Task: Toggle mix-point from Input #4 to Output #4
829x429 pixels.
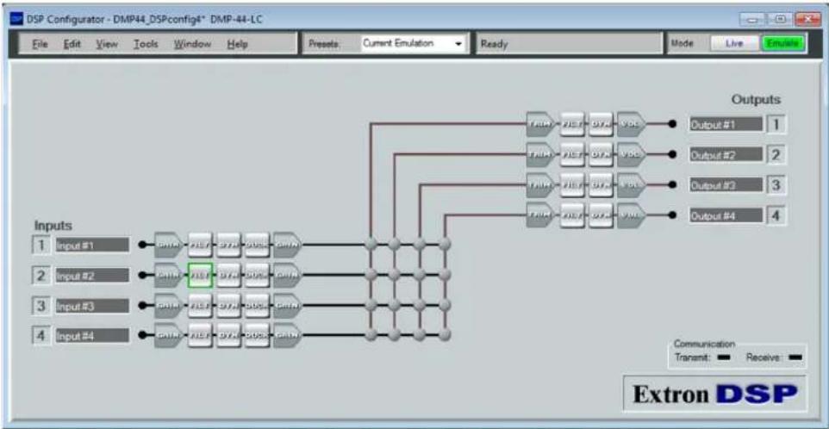Action: pyautogui.click(x=445, y=335)
